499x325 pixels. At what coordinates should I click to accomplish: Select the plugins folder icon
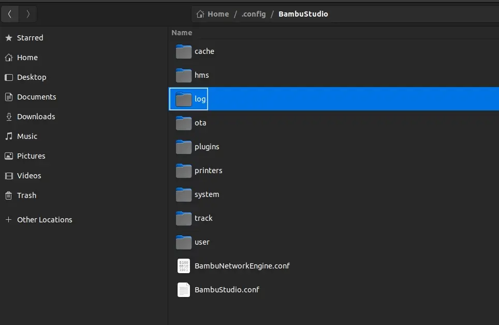[184, 147]
